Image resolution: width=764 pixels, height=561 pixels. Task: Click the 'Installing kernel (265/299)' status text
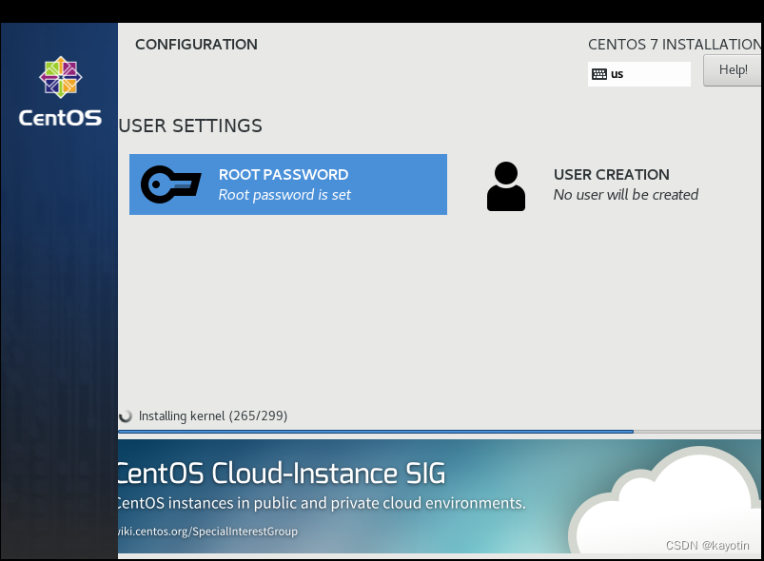pos(213,416)
